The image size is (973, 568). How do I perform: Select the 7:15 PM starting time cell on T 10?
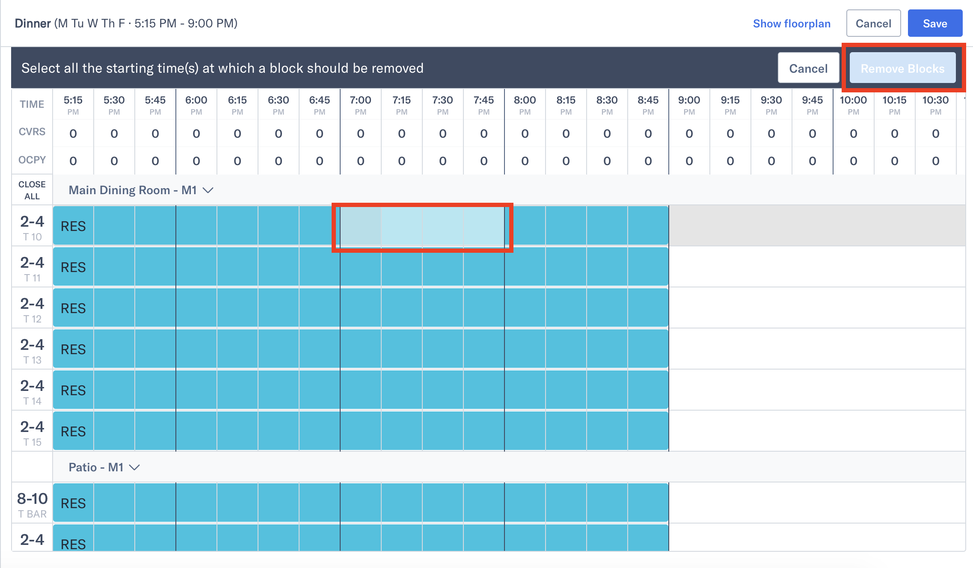[401, 226]
